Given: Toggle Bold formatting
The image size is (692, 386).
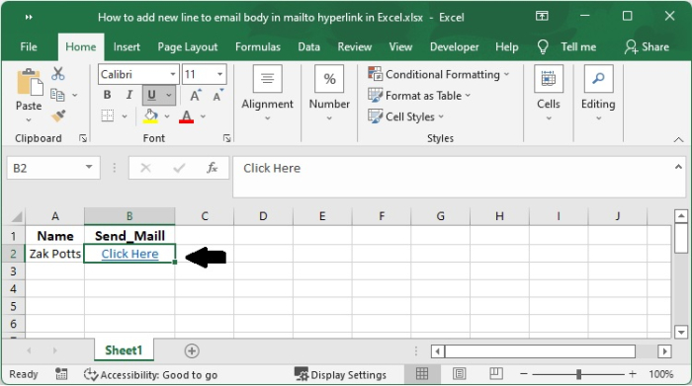Looking at the screenshot, I should click(107, 95).
